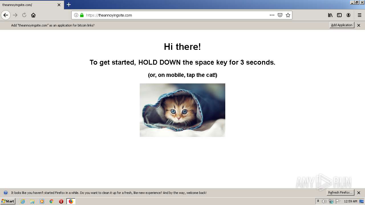Dismiss the Refresh Firefox notification bar
Screen dimensions: 365x205
point(359,193)
